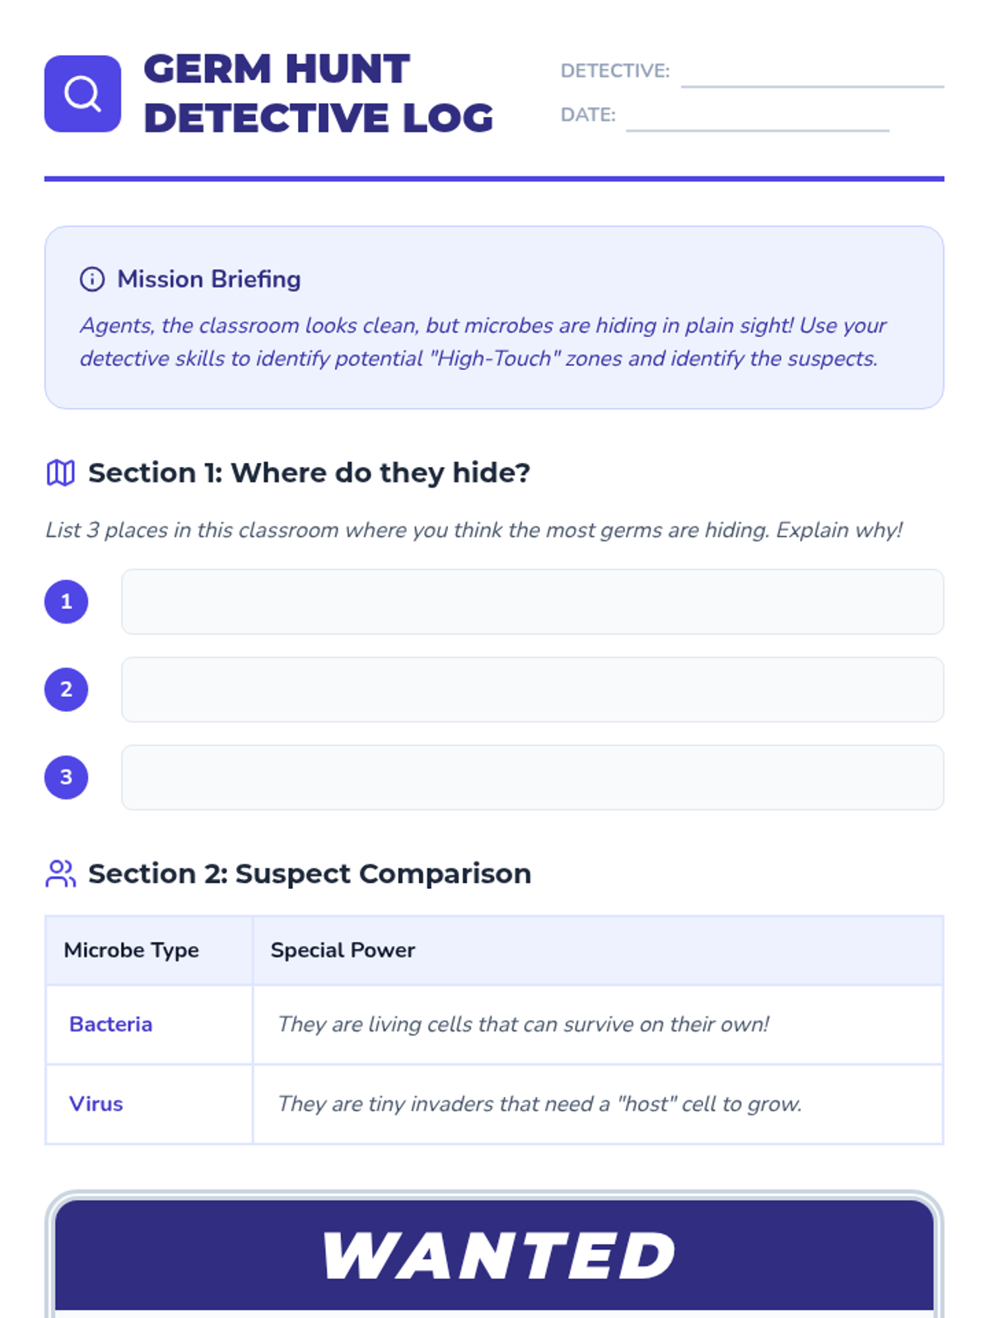Click the Mission Briefing info icon
This screenshot has height=1318, width=988.
point(92,279)
